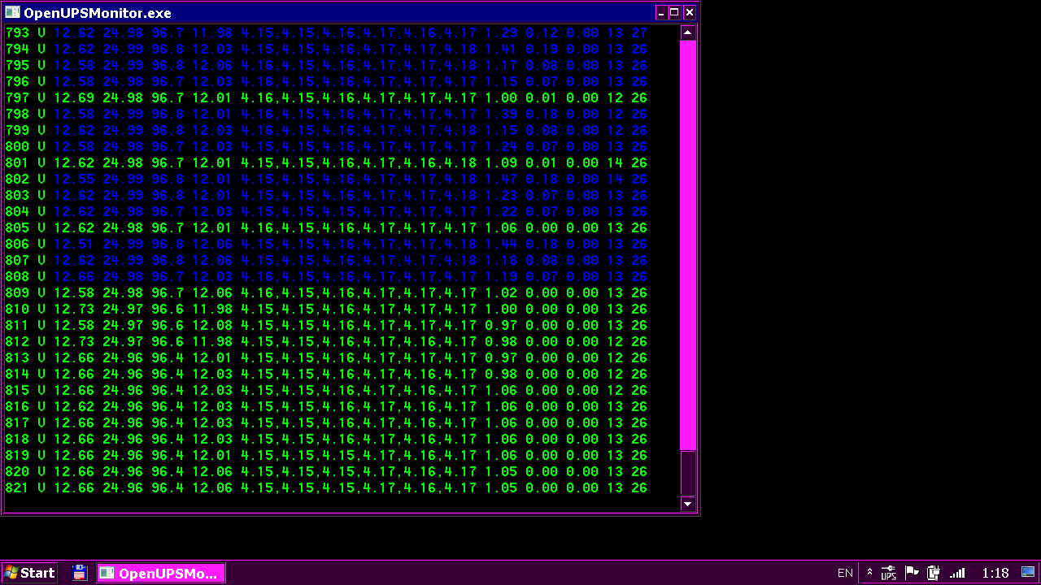Select log row number 796

[326, 81]
